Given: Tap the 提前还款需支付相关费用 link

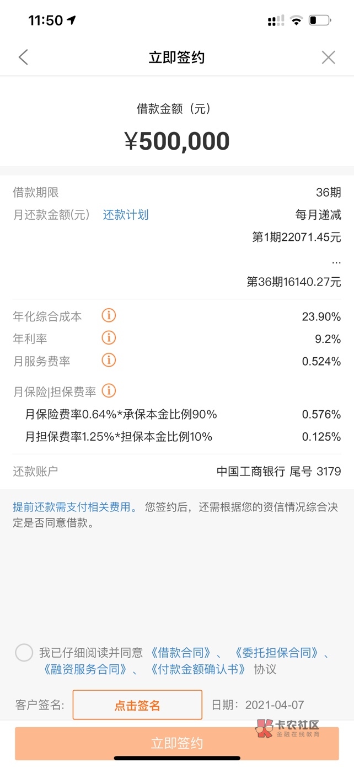Looking at the screenshot, I should (x=76, y=507).
